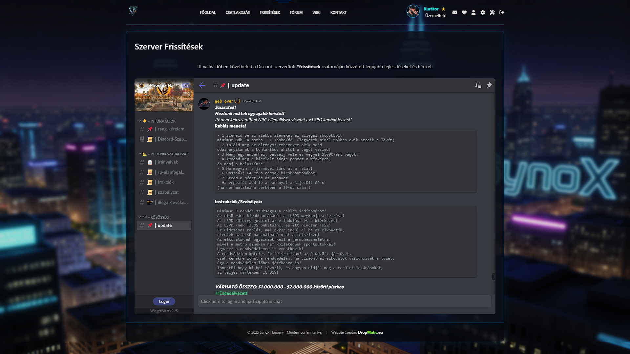Select the illegál-tevéke... channel

(164, 203)
